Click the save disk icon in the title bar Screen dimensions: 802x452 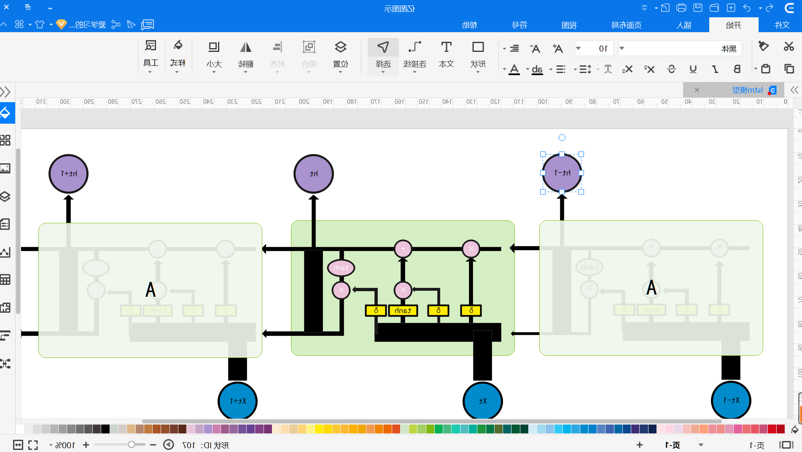(x=698, y=8)
